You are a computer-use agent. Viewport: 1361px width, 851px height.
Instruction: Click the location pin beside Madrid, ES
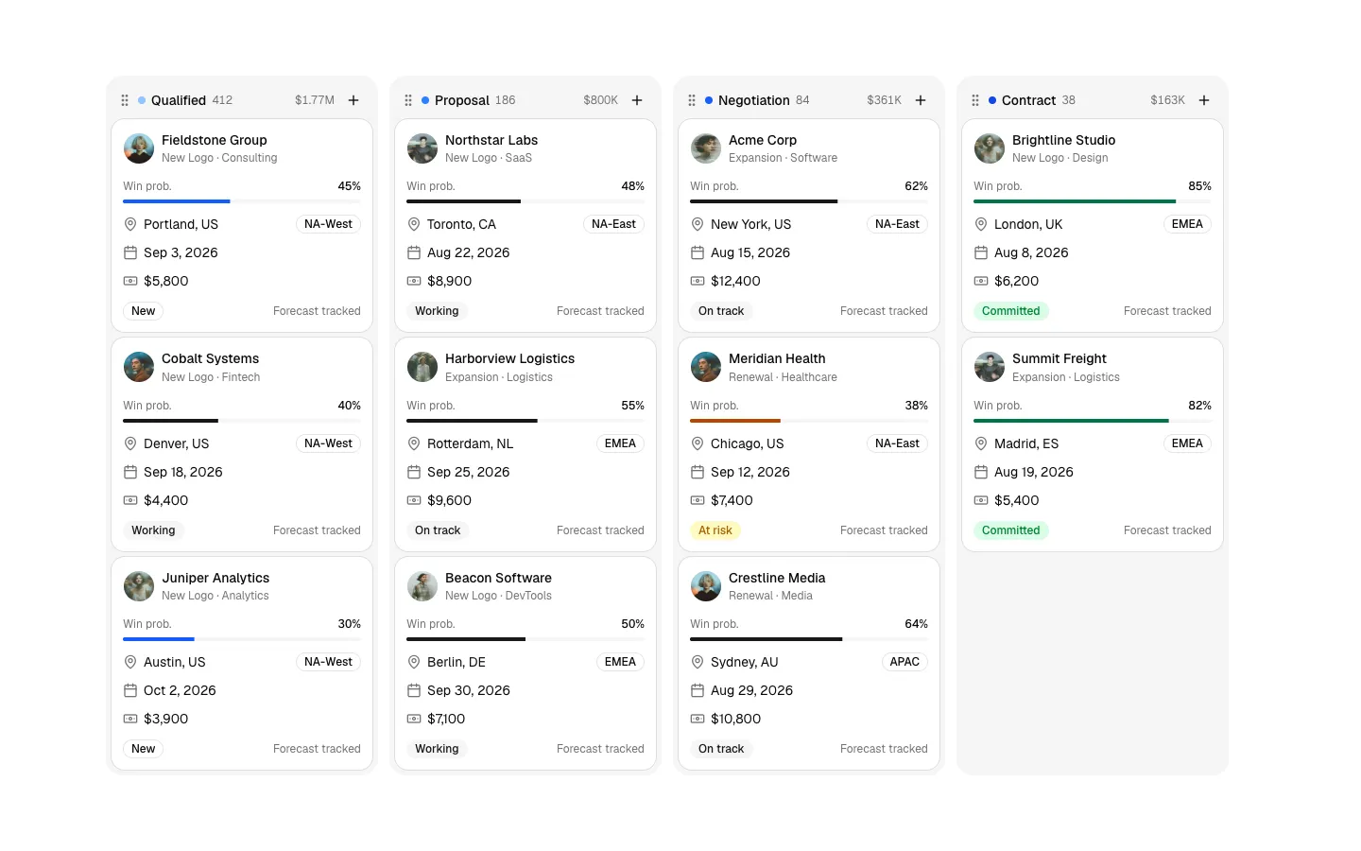[x=981, y=443]
